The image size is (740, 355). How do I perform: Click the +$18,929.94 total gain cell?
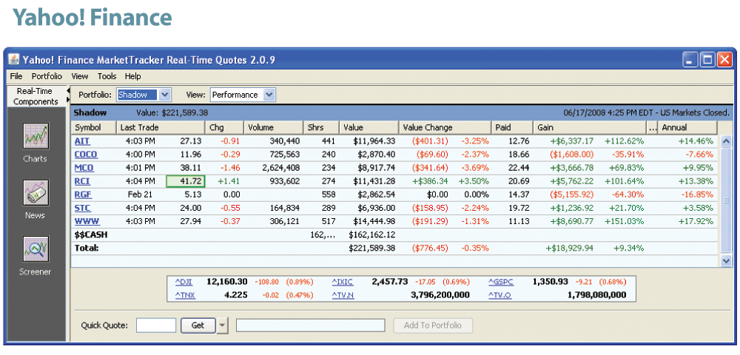coord(570,248)
